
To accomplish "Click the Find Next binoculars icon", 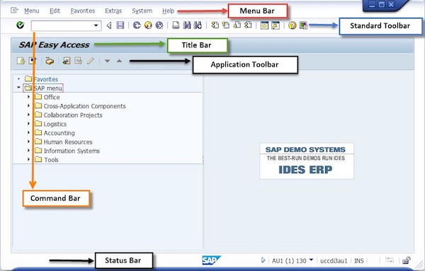I will [198, 25].
